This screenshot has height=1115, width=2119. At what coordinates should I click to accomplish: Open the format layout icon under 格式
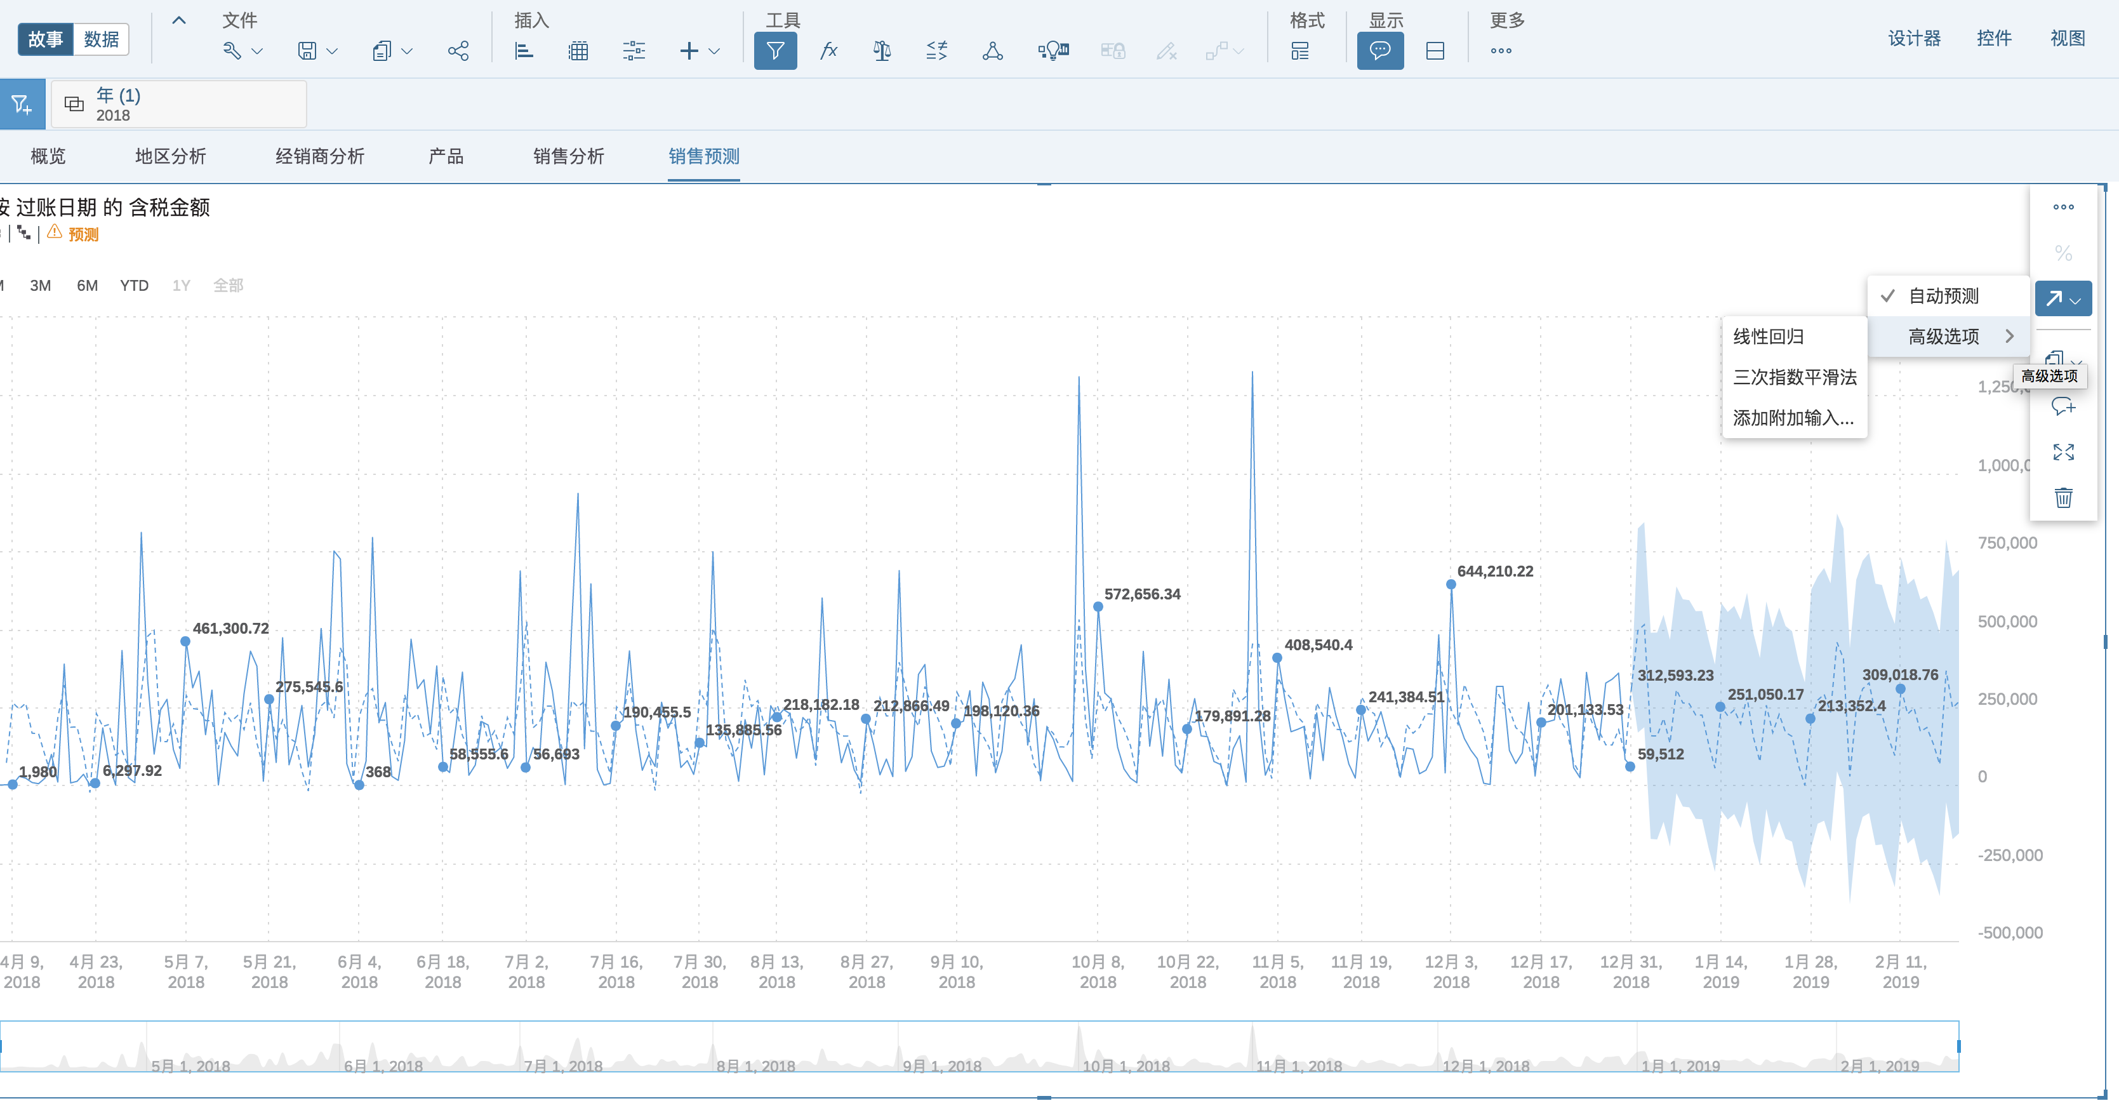(1299, 51)
